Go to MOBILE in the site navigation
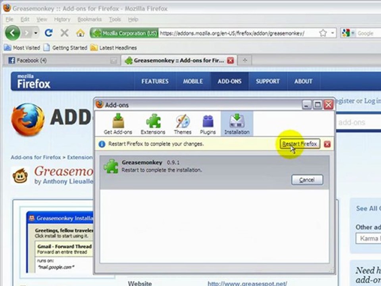Viewport: 381px width, 286px height. coord(193,81)
